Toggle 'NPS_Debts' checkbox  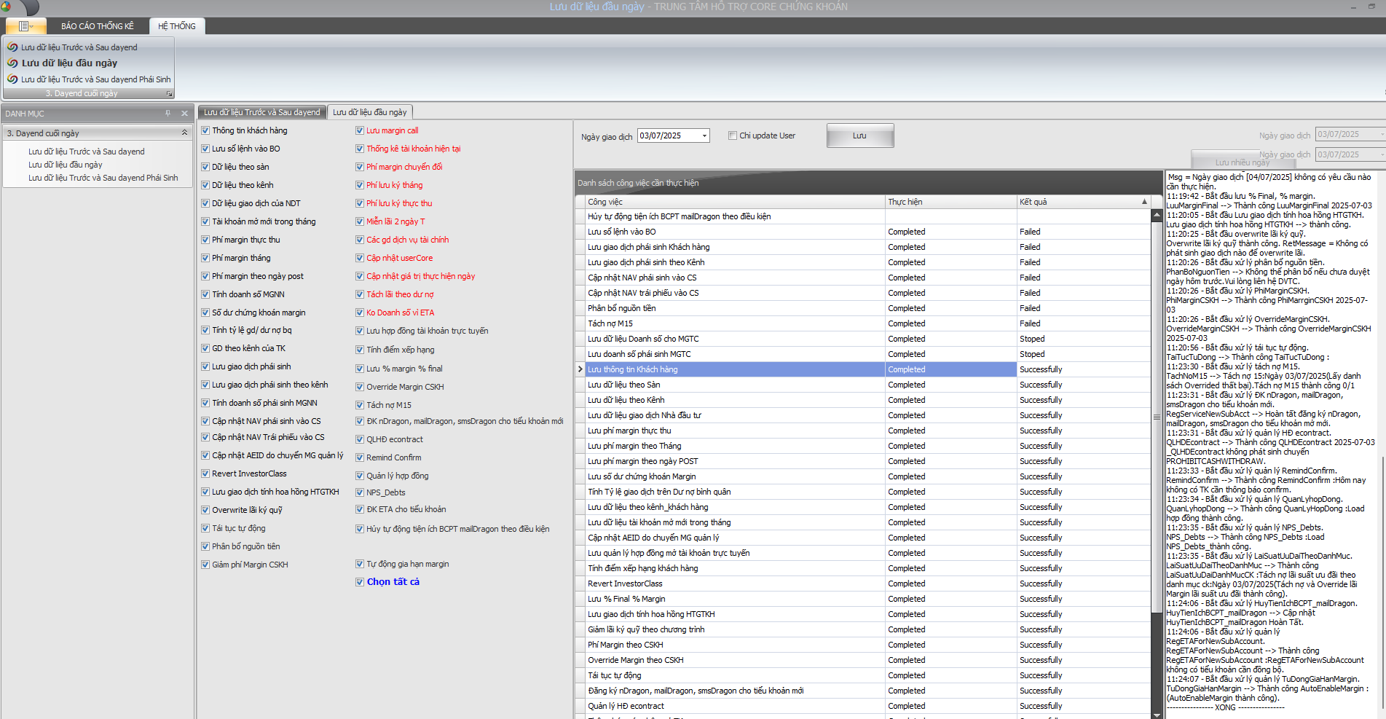click(x=360, y=492)
